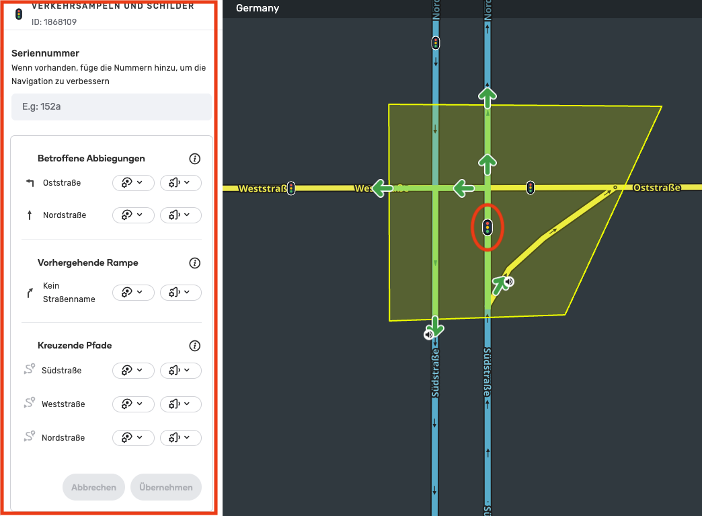Open voice dropdown for Kein Straßenname ramp
The image size is (702, 516).
180,293
